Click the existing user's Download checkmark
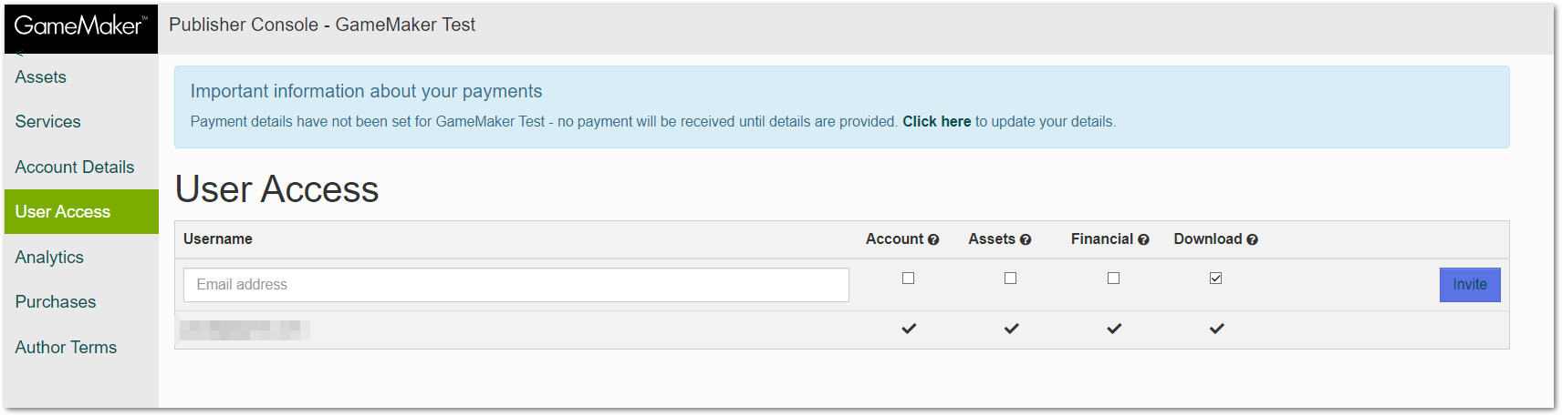1562x416 pixels. tap(1216, 329)
